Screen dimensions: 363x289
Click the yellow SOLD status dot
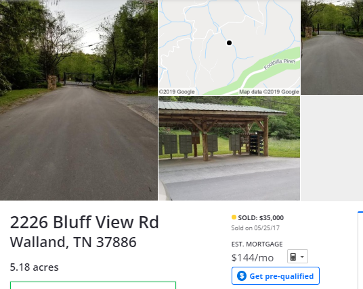234,217
